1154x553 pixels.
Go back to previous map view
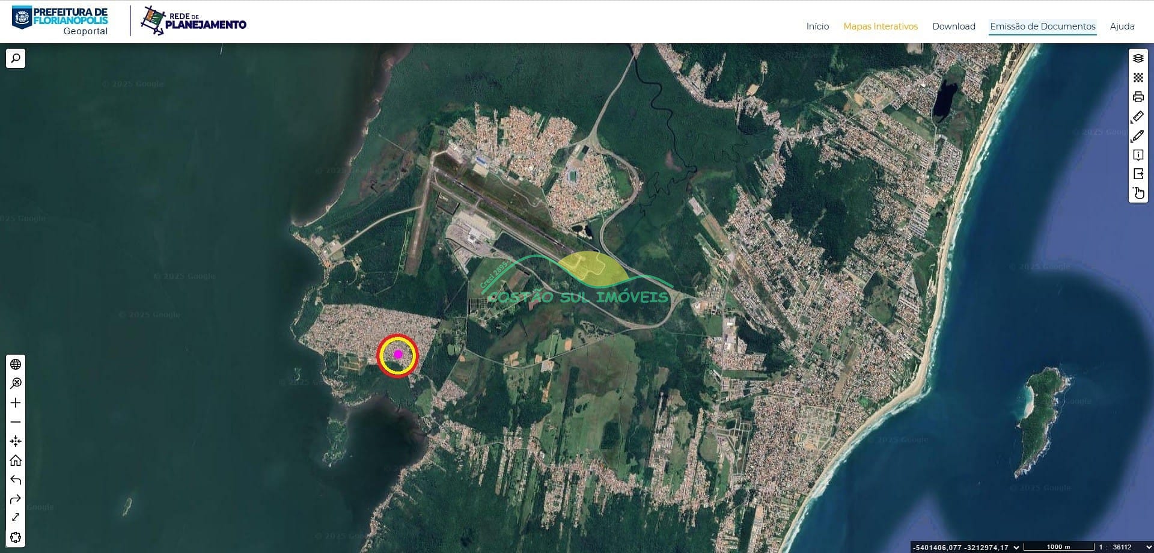point(16,480)
